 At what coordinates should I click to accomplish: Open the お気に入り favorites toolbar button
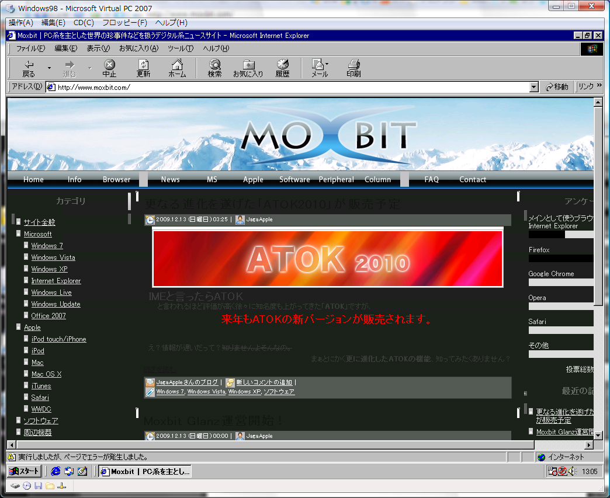pos(248,69)
